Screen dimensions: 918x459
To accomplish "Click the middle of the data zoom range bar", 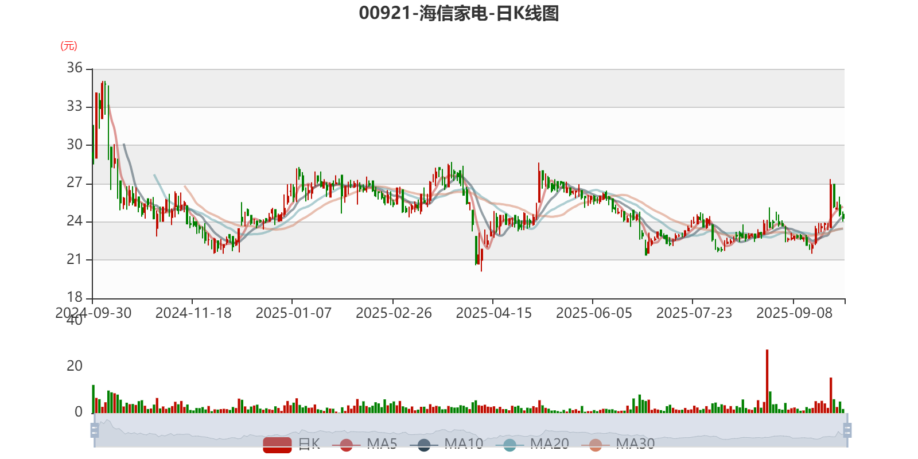I will tap(471, 430).
